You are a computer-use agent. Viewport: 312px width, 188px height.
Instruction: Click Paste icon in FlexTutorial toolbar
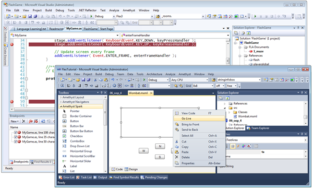click(x=106, y=80)
